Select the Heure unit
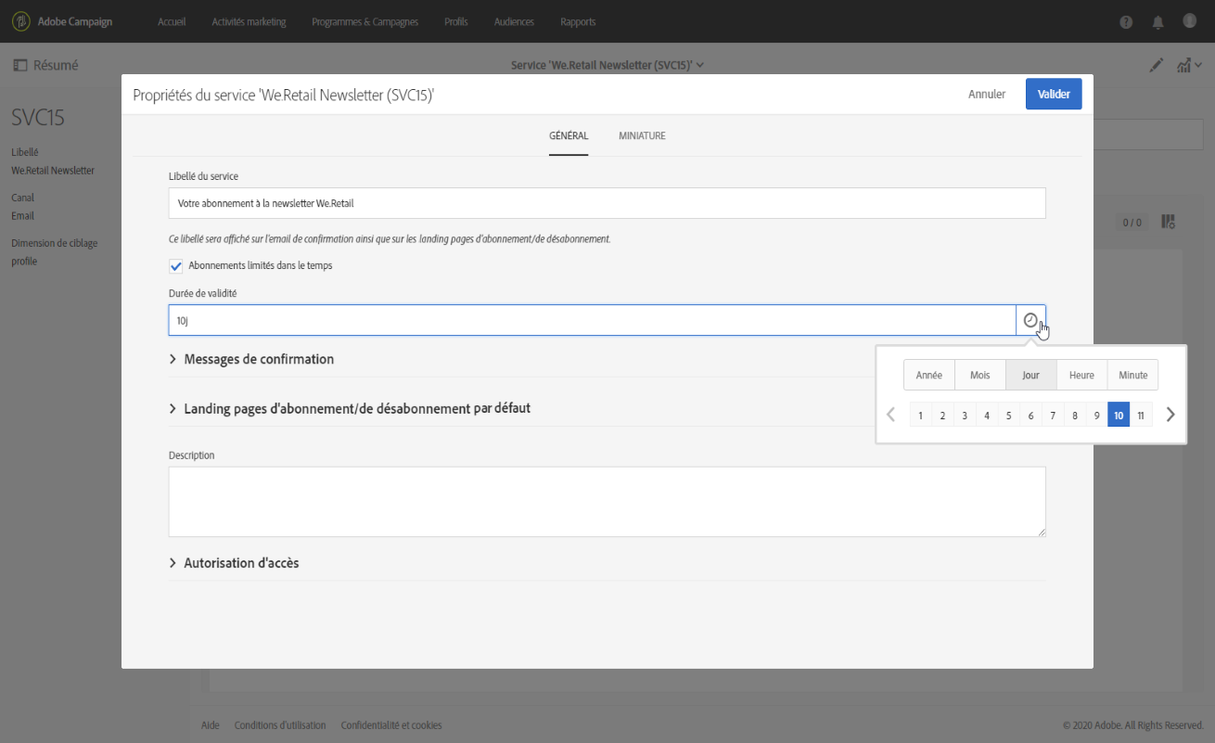Image resolution: width=1215 pixels, height=743 pixels. (x=1081, y=376)
